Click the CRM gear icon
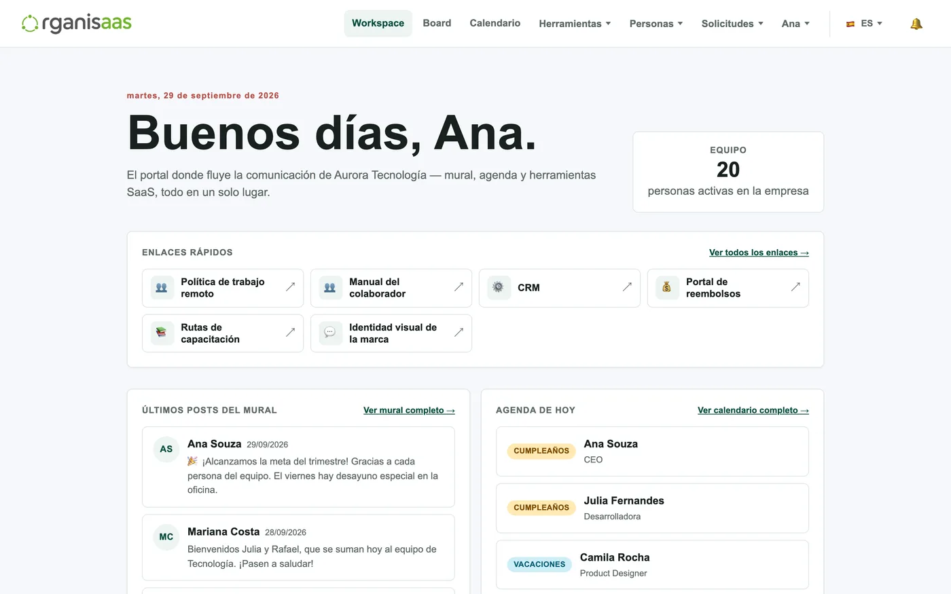The height and width of the screenshot is (594, 951). click(x=499, y=288)
